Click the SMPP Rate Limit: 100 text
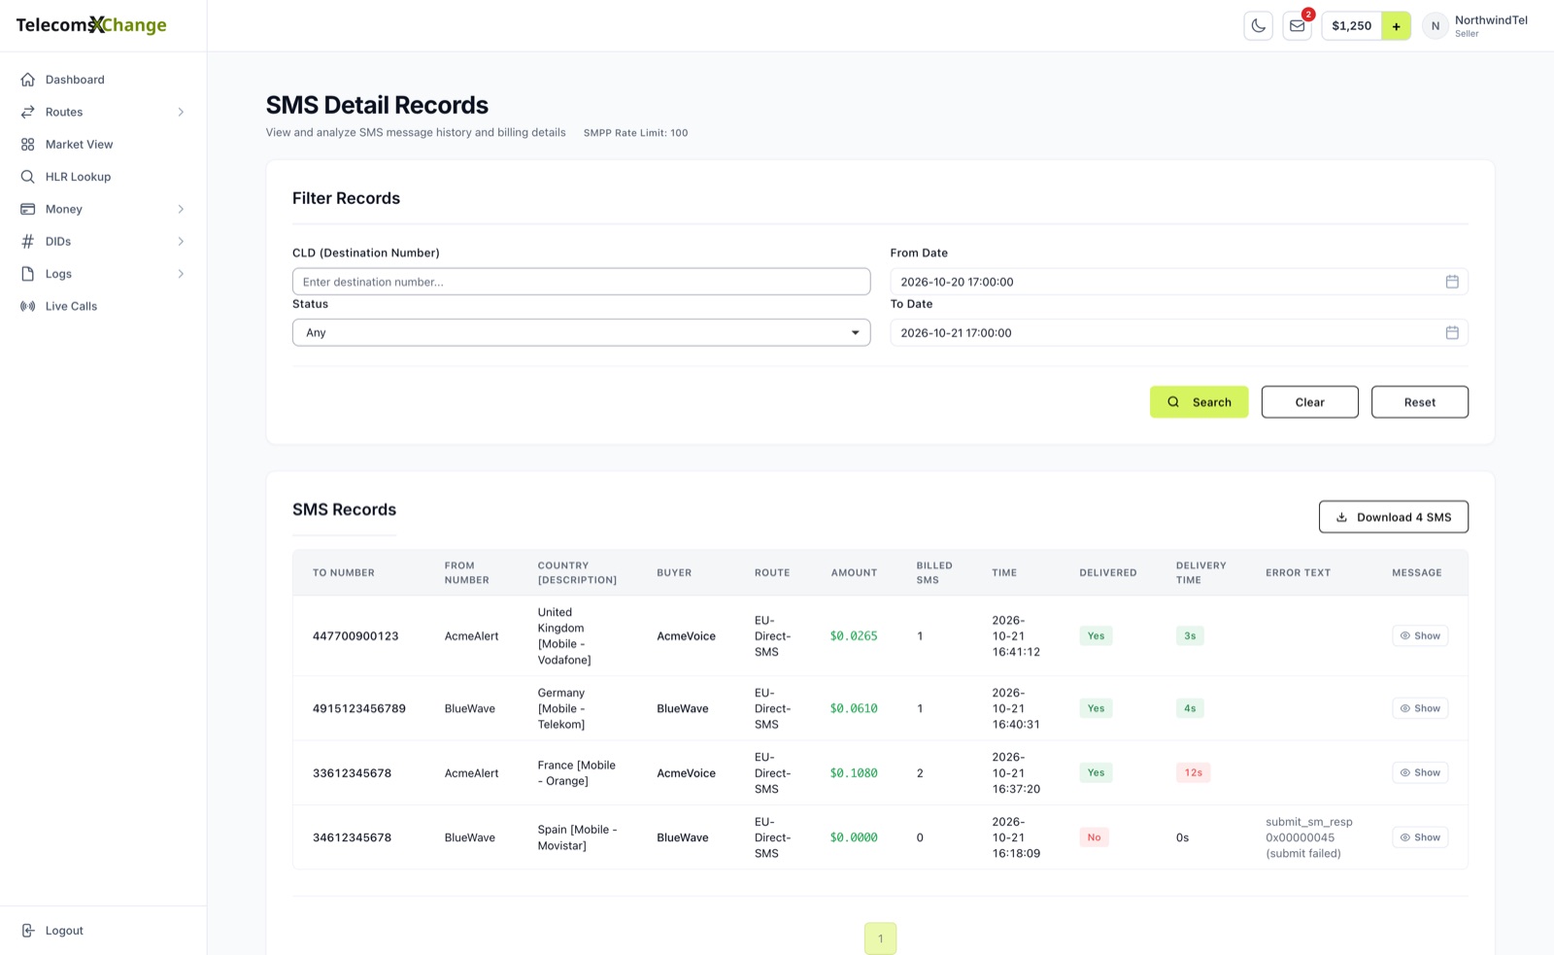Image resolution: width=1554 pixels, height=955 pixels. pos(635,133)
